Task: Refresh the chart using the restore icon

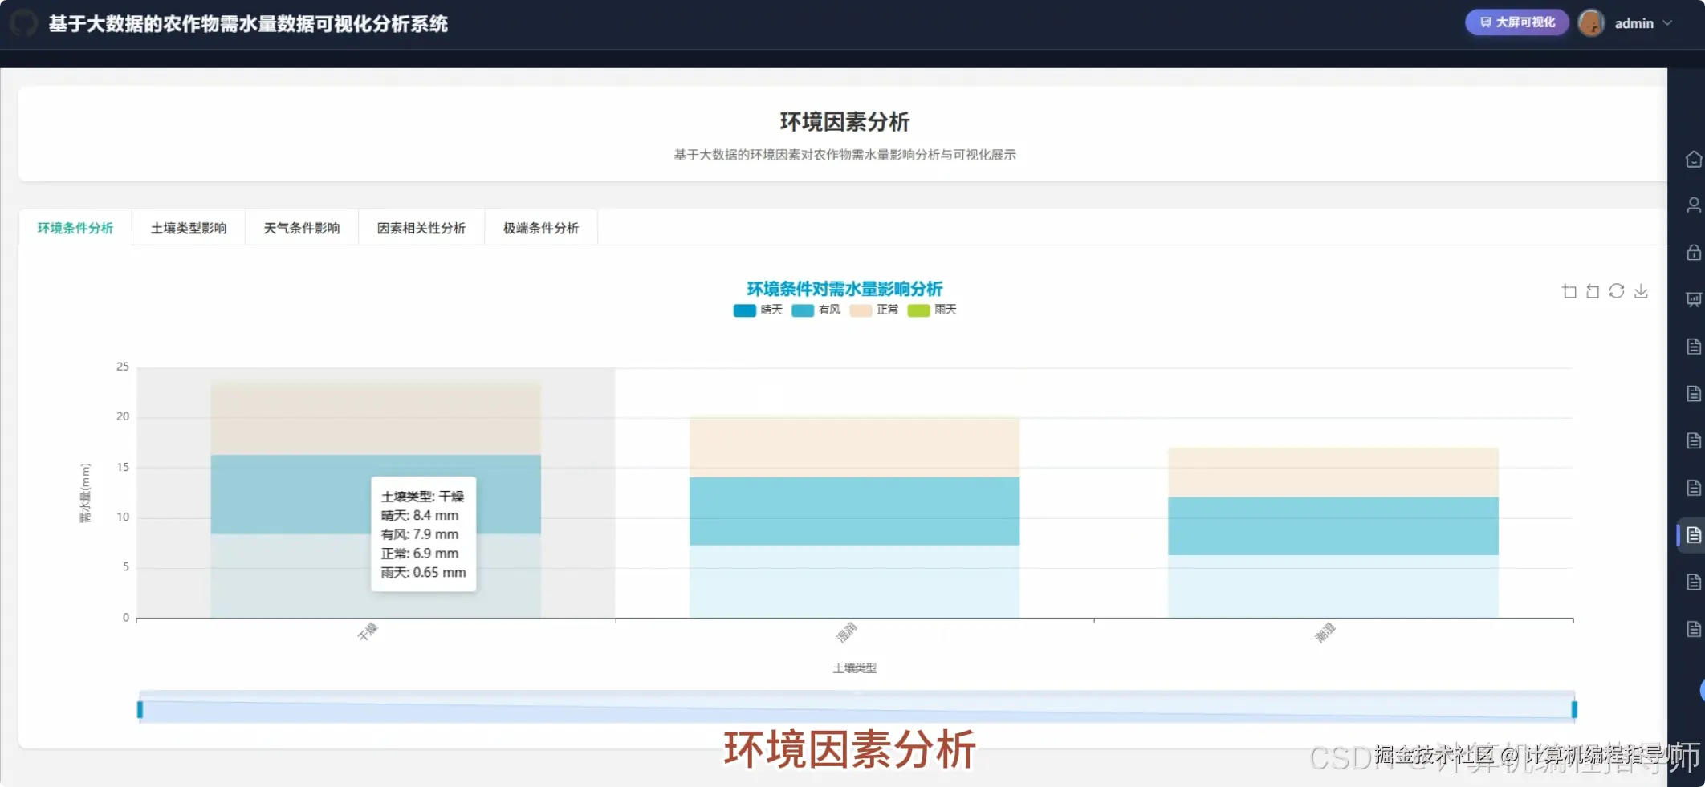Action: coord(1617,290)
